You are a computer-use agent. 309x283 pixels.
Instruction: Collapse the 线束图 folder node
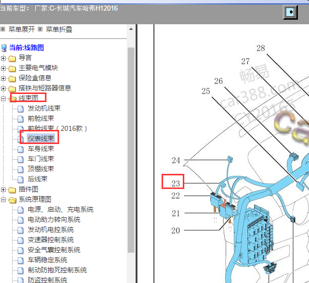(3, 99)
